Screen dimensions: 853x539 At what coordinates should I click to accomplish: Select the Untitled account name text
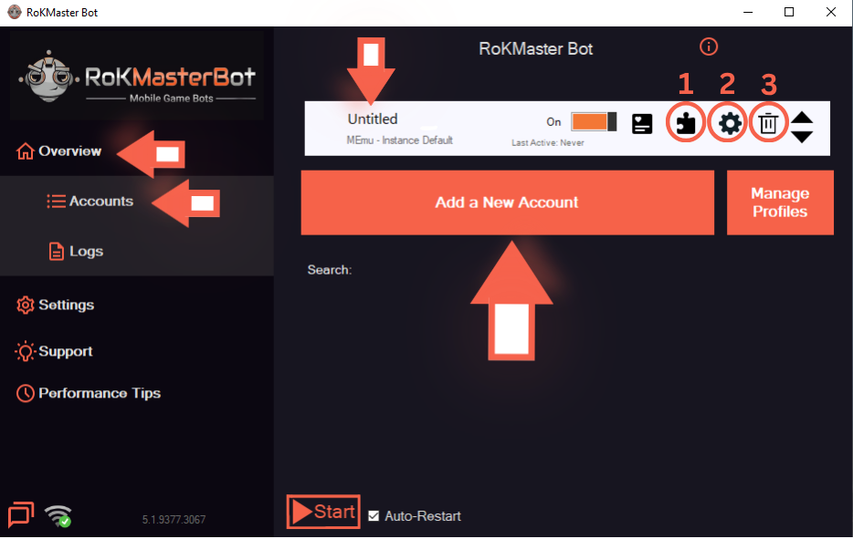[x=373, y=119]
